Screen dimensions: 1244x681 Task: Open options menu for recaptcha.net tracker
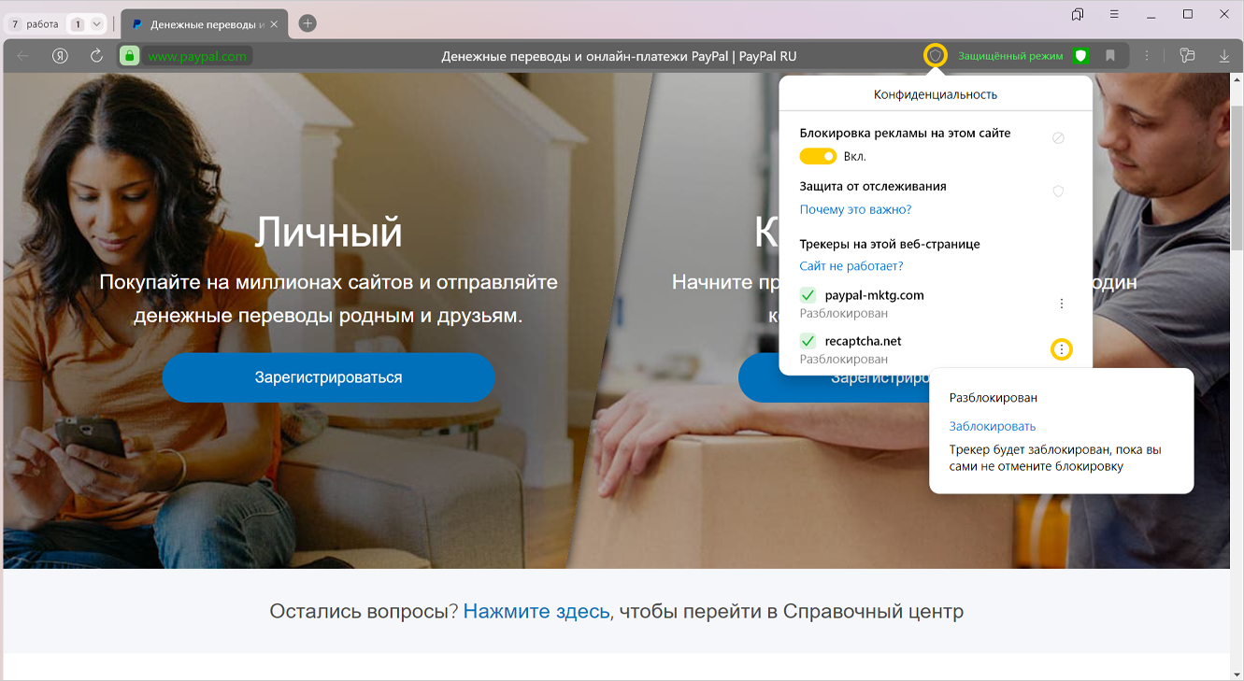(x=1061, y=349)
